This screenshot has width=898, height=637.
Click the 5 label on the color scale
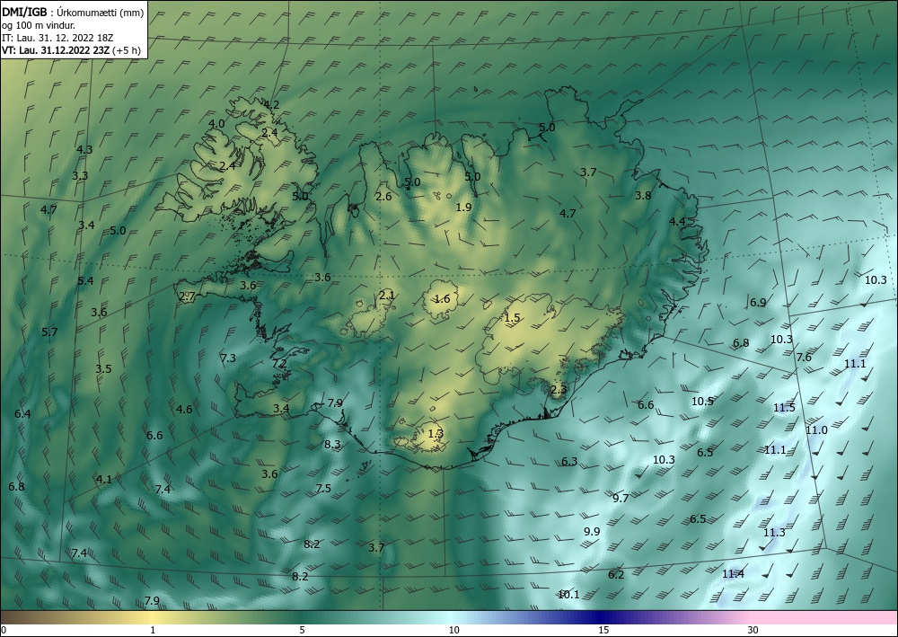click(x=302, y=630)
